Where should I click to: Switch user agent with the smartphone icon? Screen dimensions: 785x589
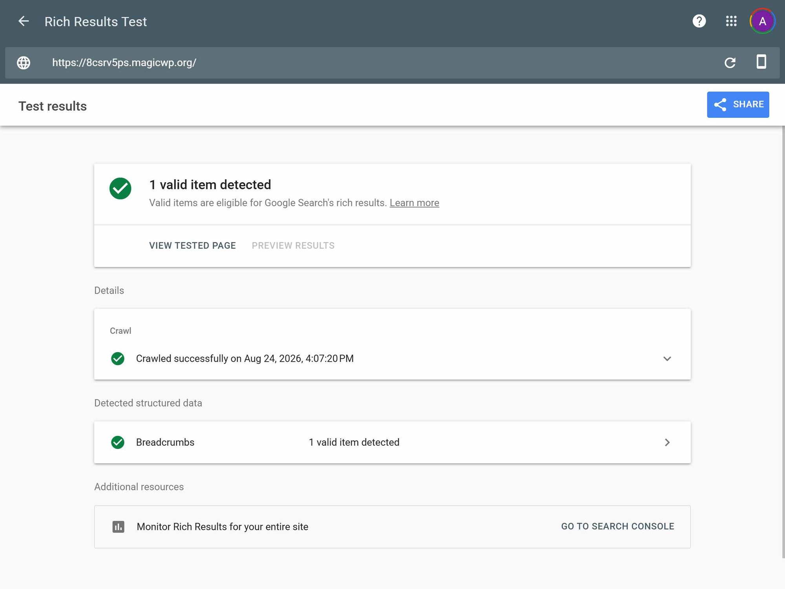[761, 62]
